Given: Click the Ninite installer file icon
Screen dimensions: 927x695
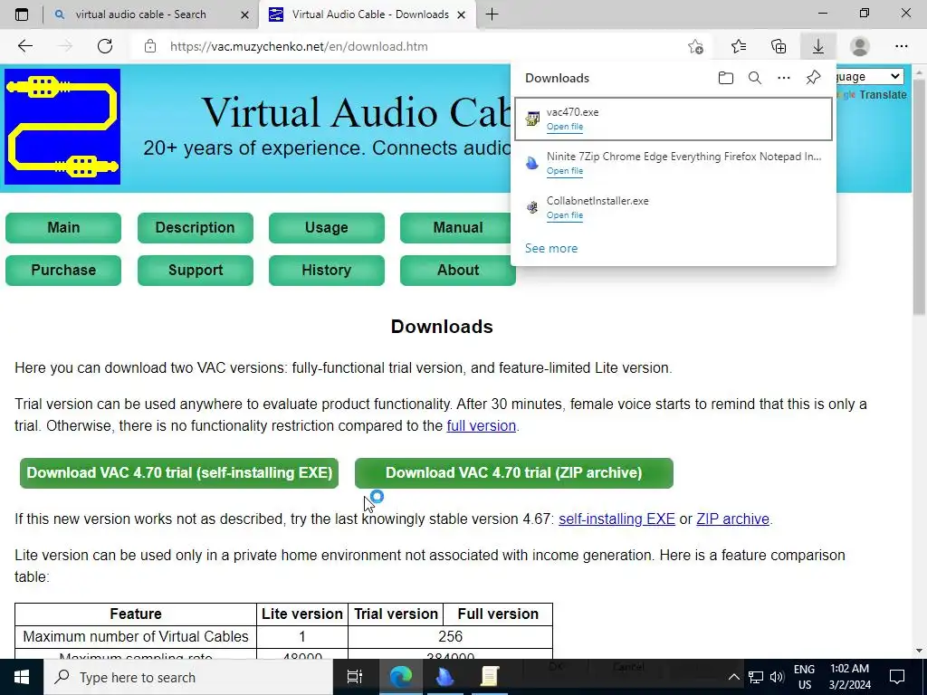Looking at the screenshot, I should (532, 163).
